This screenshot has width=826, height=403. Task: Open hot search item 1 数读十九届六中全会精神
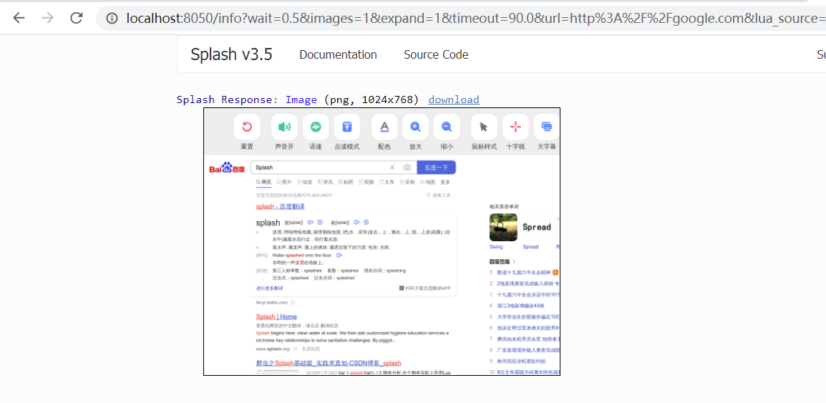[524, 273]
